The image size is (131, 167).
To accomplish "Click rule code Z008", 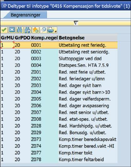I will tap(36, 119).
